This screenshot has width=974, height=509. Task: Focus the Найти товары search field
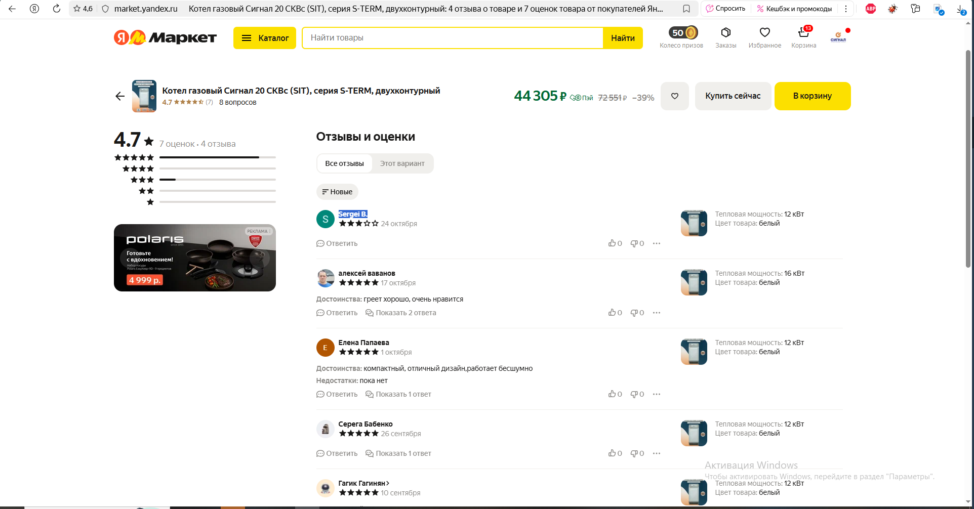pyautogui.click(x=452, y=38)
